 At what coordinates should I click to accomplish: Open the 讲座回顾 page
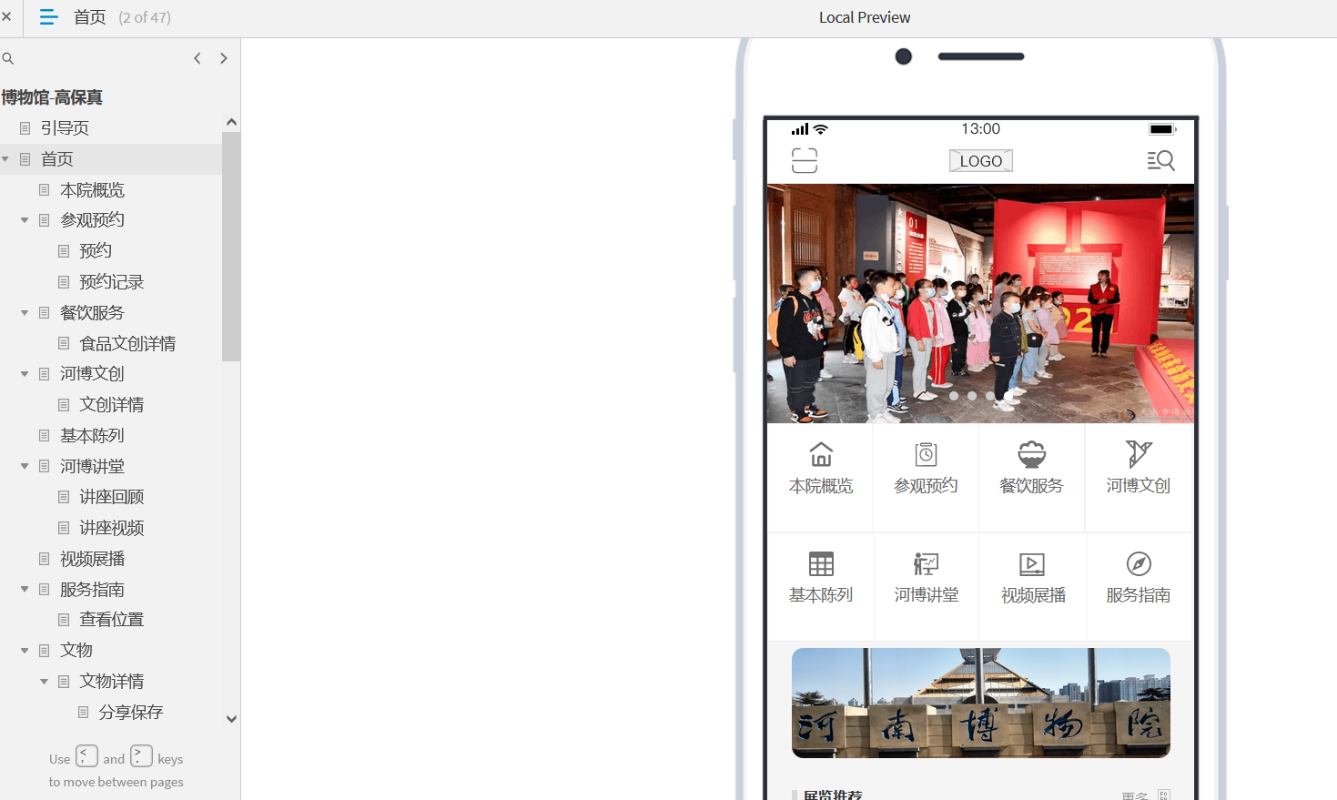pyautogui.click(x=111, y=497)
